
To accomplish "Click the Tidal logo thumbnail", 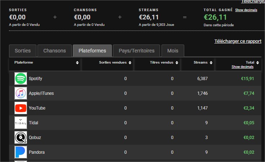I will point(21,123).
